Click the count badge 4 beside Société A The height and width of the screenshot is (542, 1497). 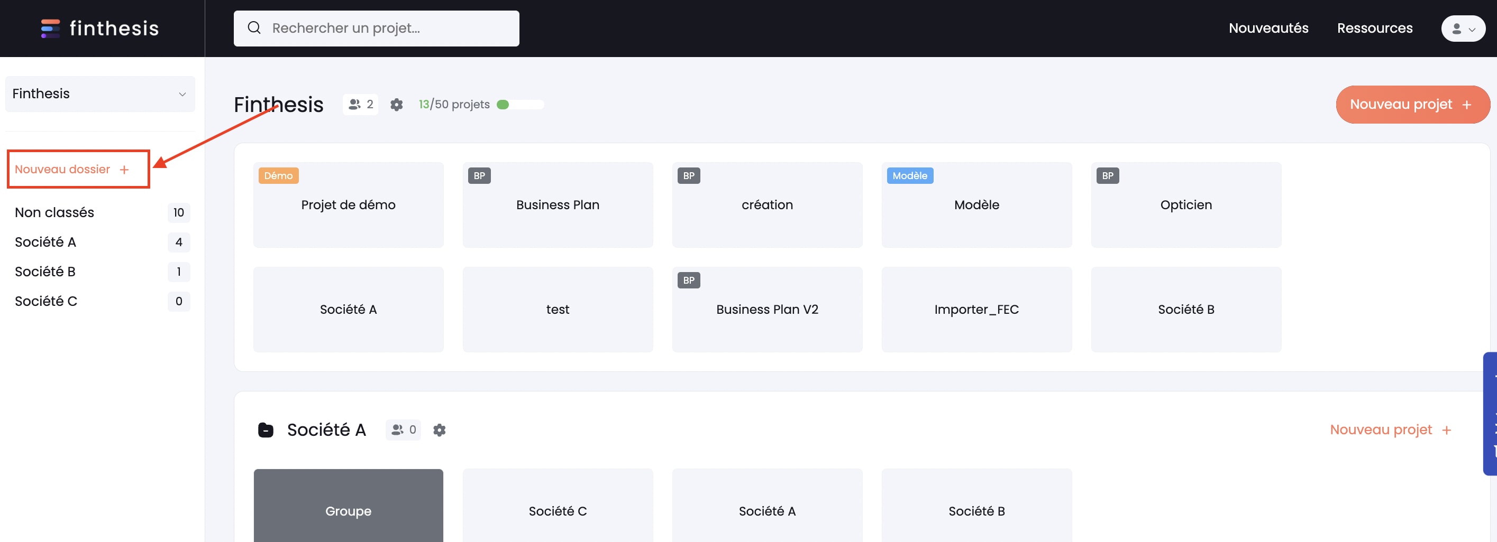point(178,242)
